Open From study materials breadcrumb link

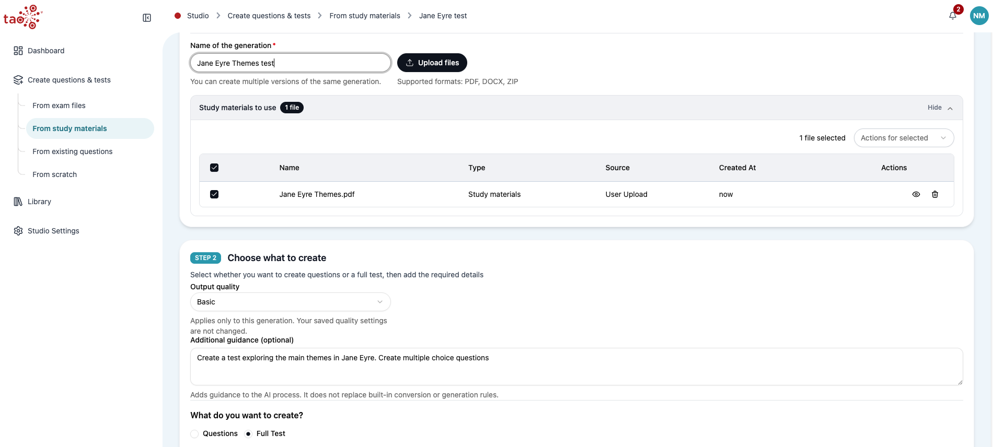point(365,16)
